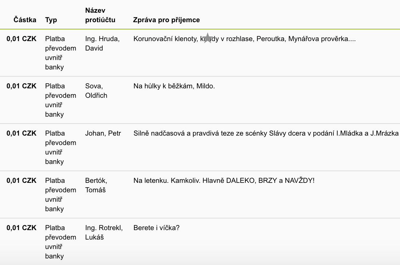Screen dimensions: 400x265
Task: Click the Zpráva pro příjemce column header
Action: click(166, 20)
